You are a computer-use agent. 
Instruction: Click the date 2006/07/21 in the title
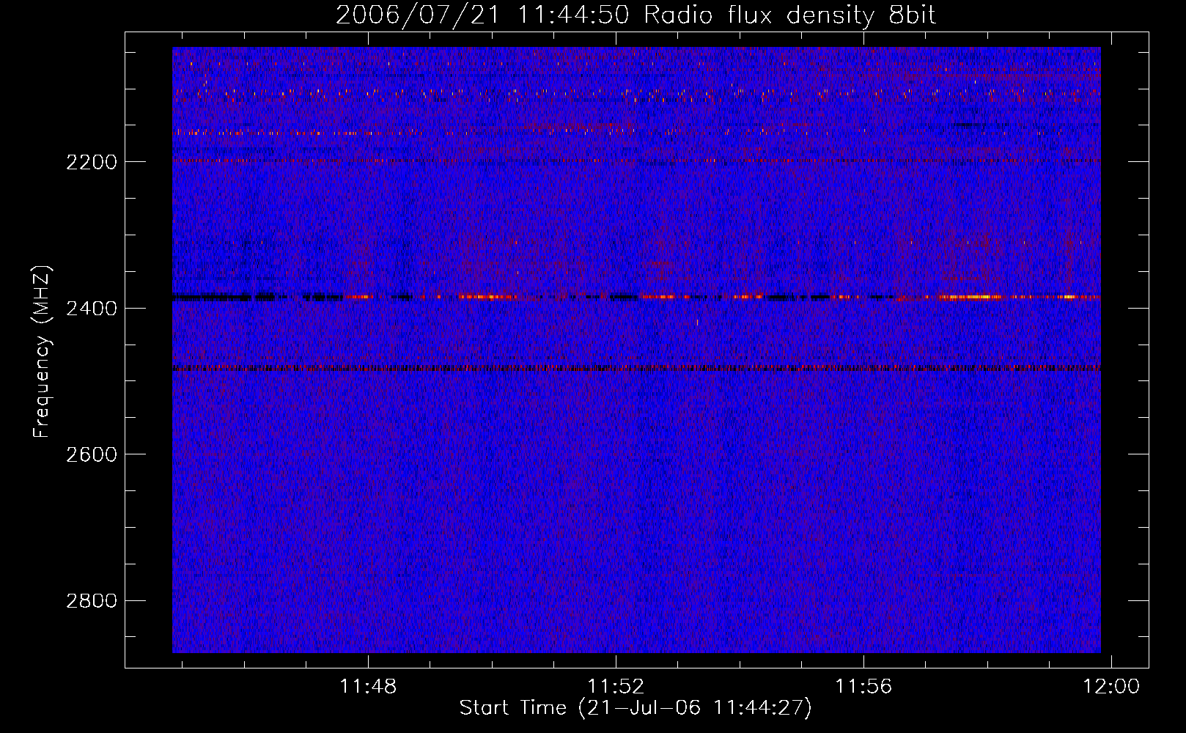[x=419, y=15]
